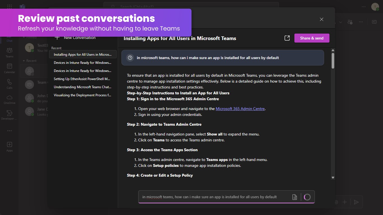Click the send arrow in the Teams chat box

pos(356,202)
